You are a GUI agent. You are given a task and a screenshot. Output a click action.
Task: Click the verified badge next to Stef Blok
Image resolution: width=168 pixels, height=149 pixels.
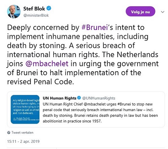click(x=49, y=8)
